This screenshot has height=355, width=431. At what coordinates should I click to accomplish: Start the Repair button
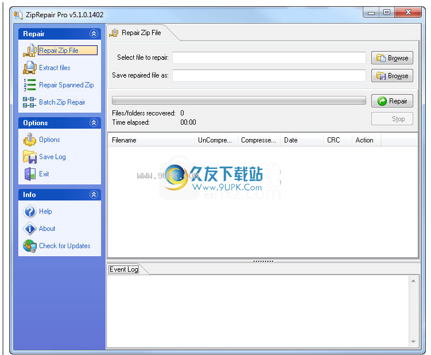pos(392,101)
